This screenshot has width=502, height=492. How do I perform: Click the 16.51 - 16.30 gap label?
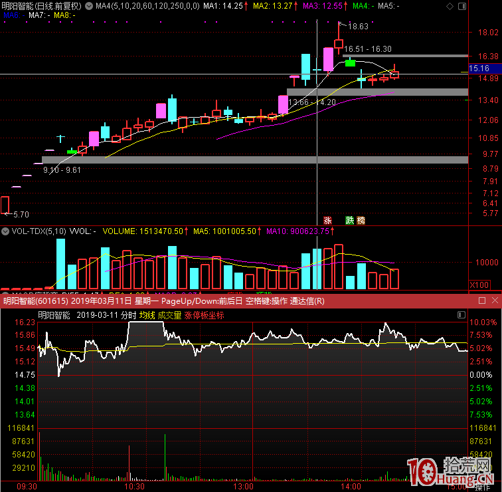point(368,49)
